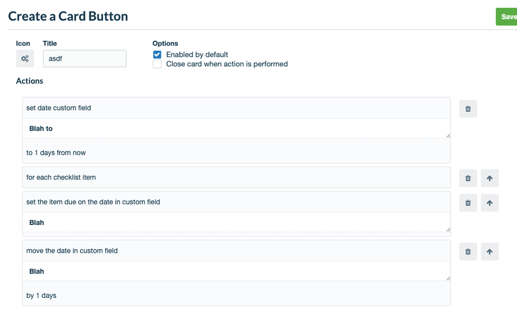Select the for each checklist item row

tap(237, 177)
